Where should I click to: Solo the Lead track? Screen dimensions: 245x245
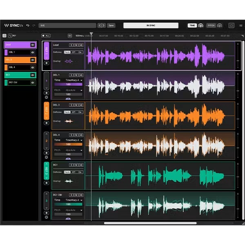(x=71, y=45)
